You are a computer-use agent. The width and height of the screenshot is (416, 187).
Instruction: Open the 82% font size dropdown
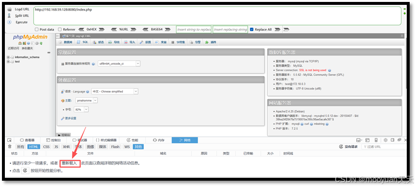(81, 109)
